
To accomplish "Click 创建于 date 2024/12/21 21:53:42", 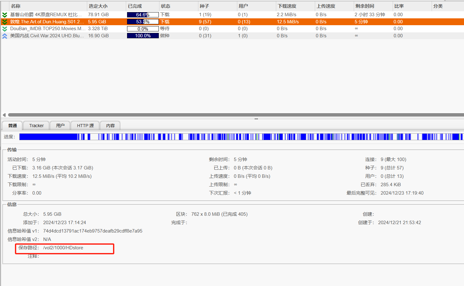I will pos(400,223).
